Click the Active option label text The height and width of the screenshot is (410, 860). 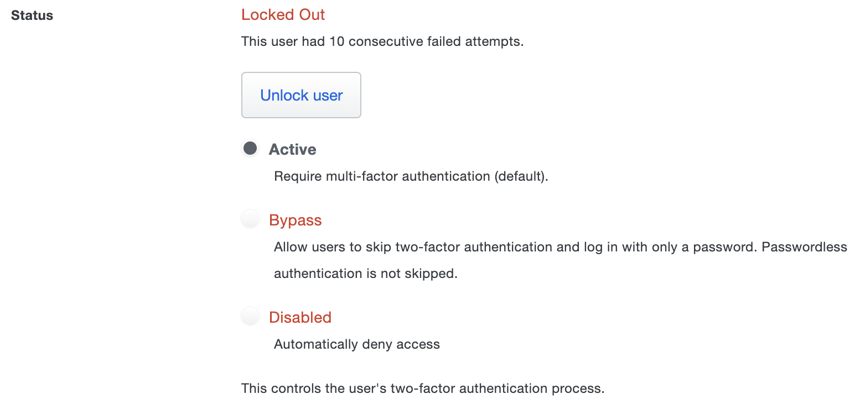coord(292,149)
